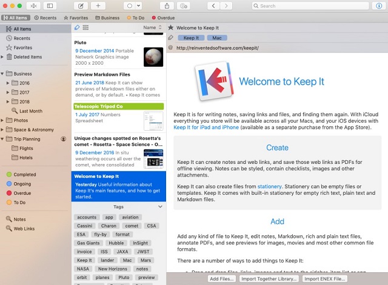Go back with the left arrow
The image size is (388, 285).
click(213, 5)
